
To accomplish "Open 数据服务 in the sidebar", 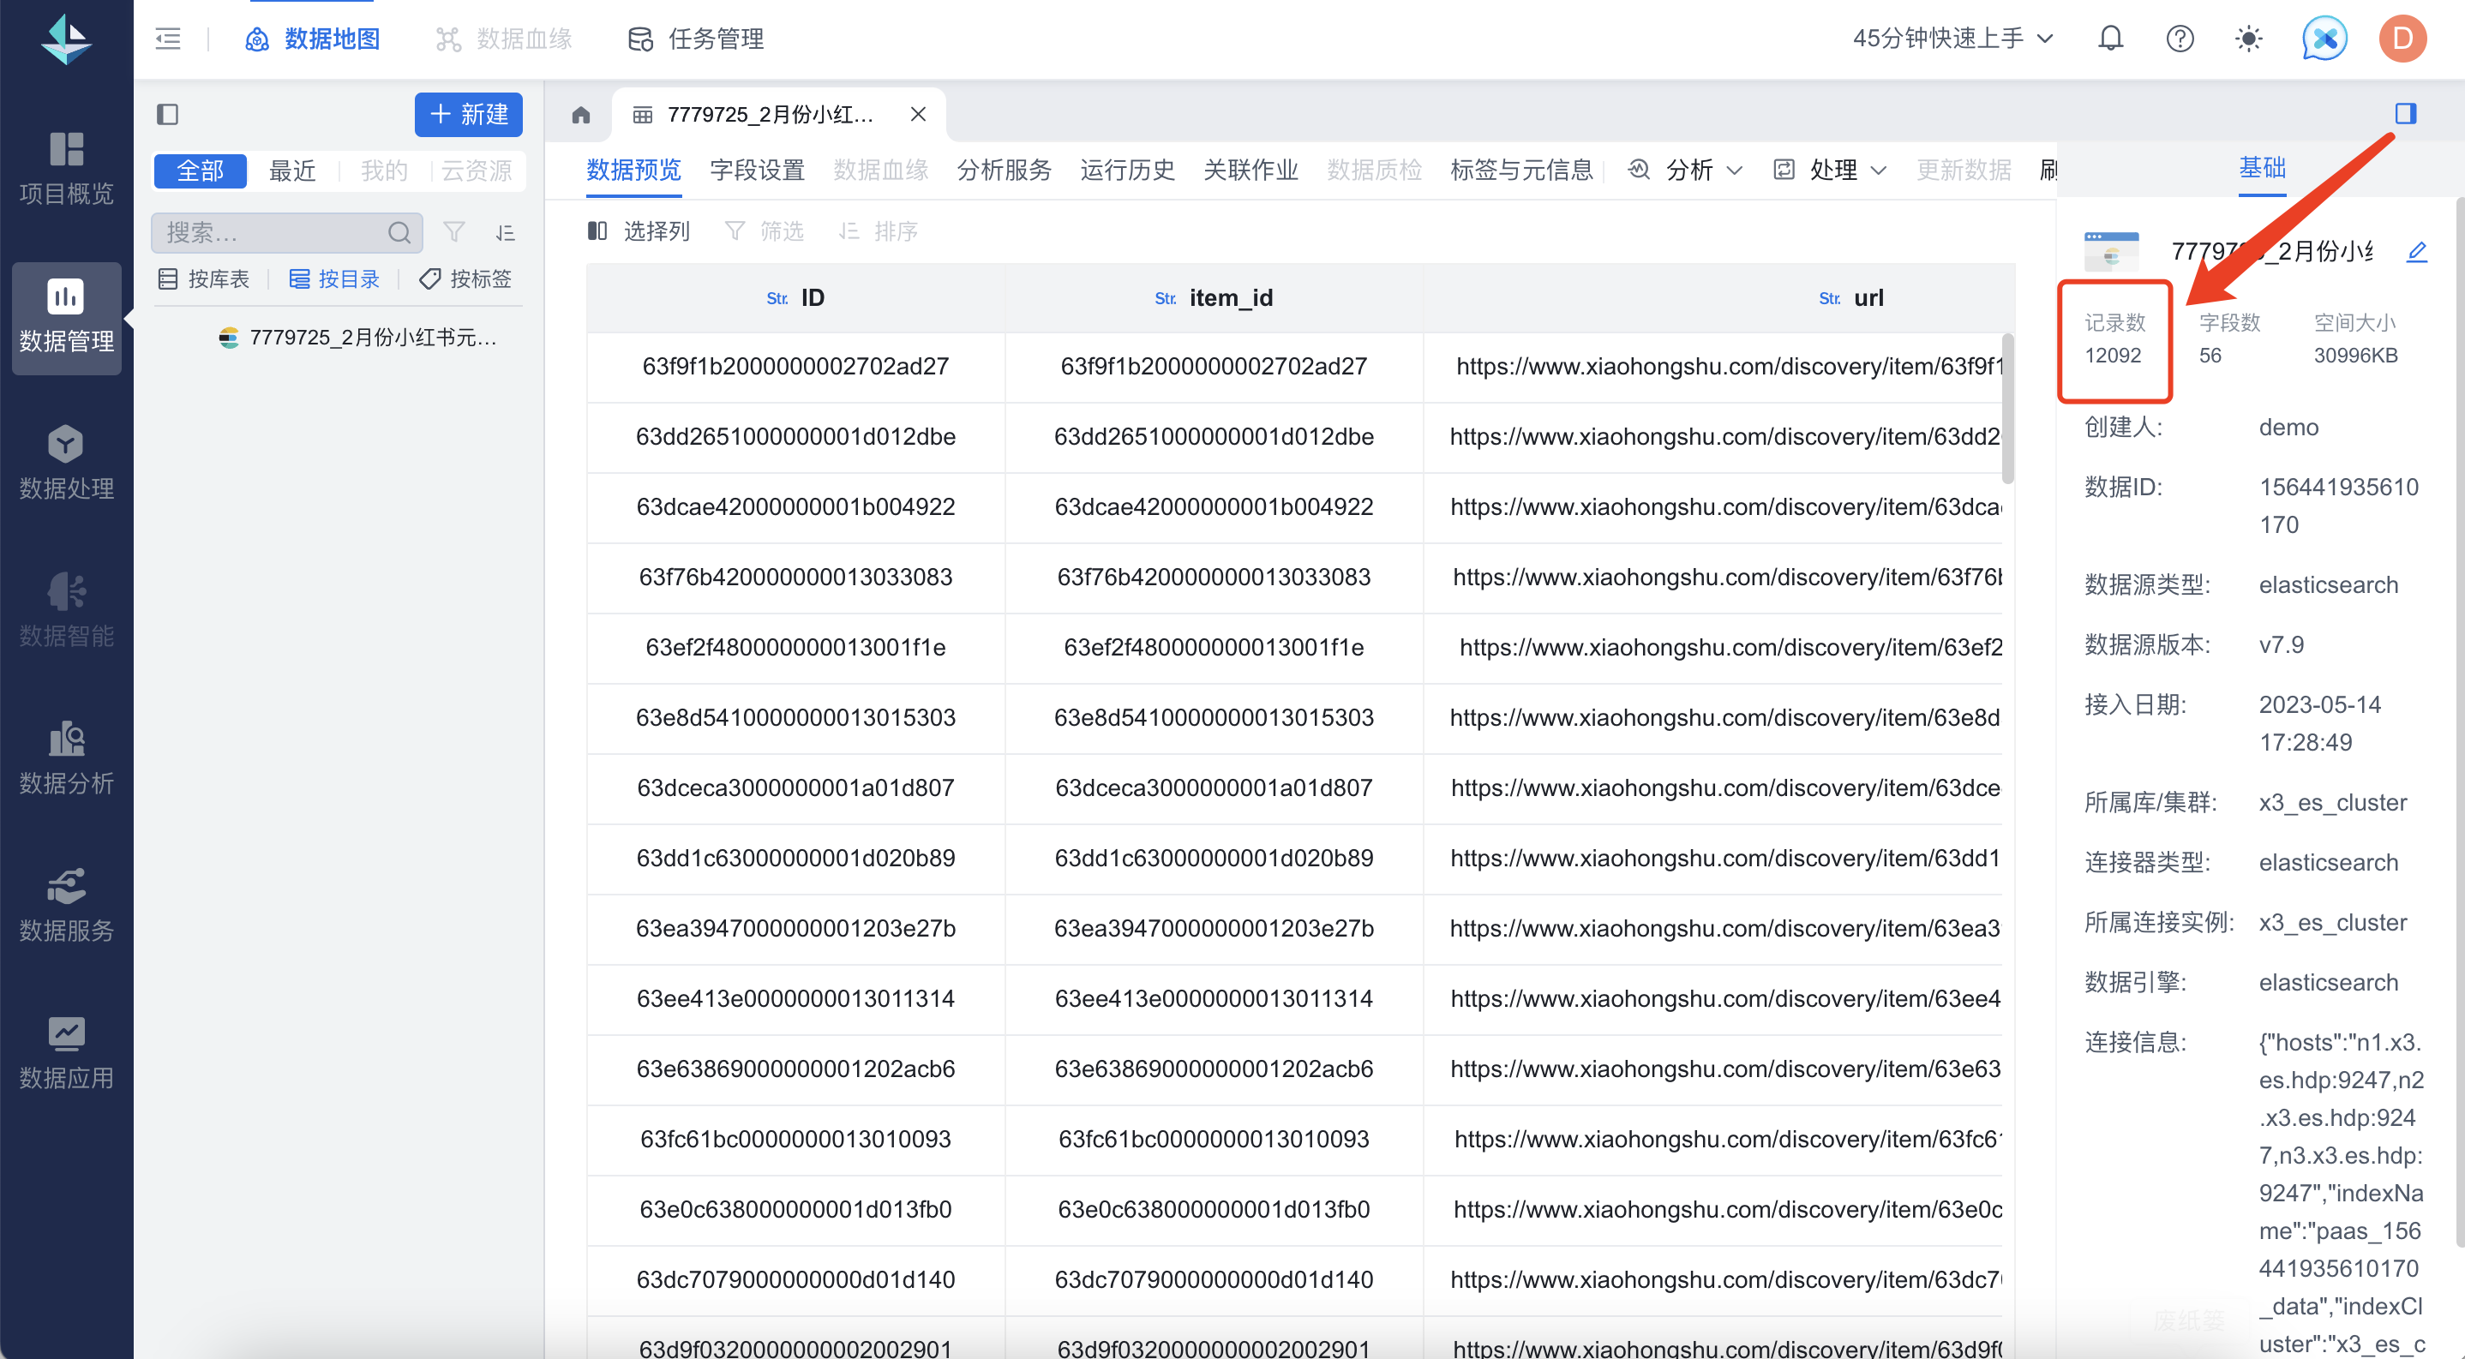I will pos(66,906).
